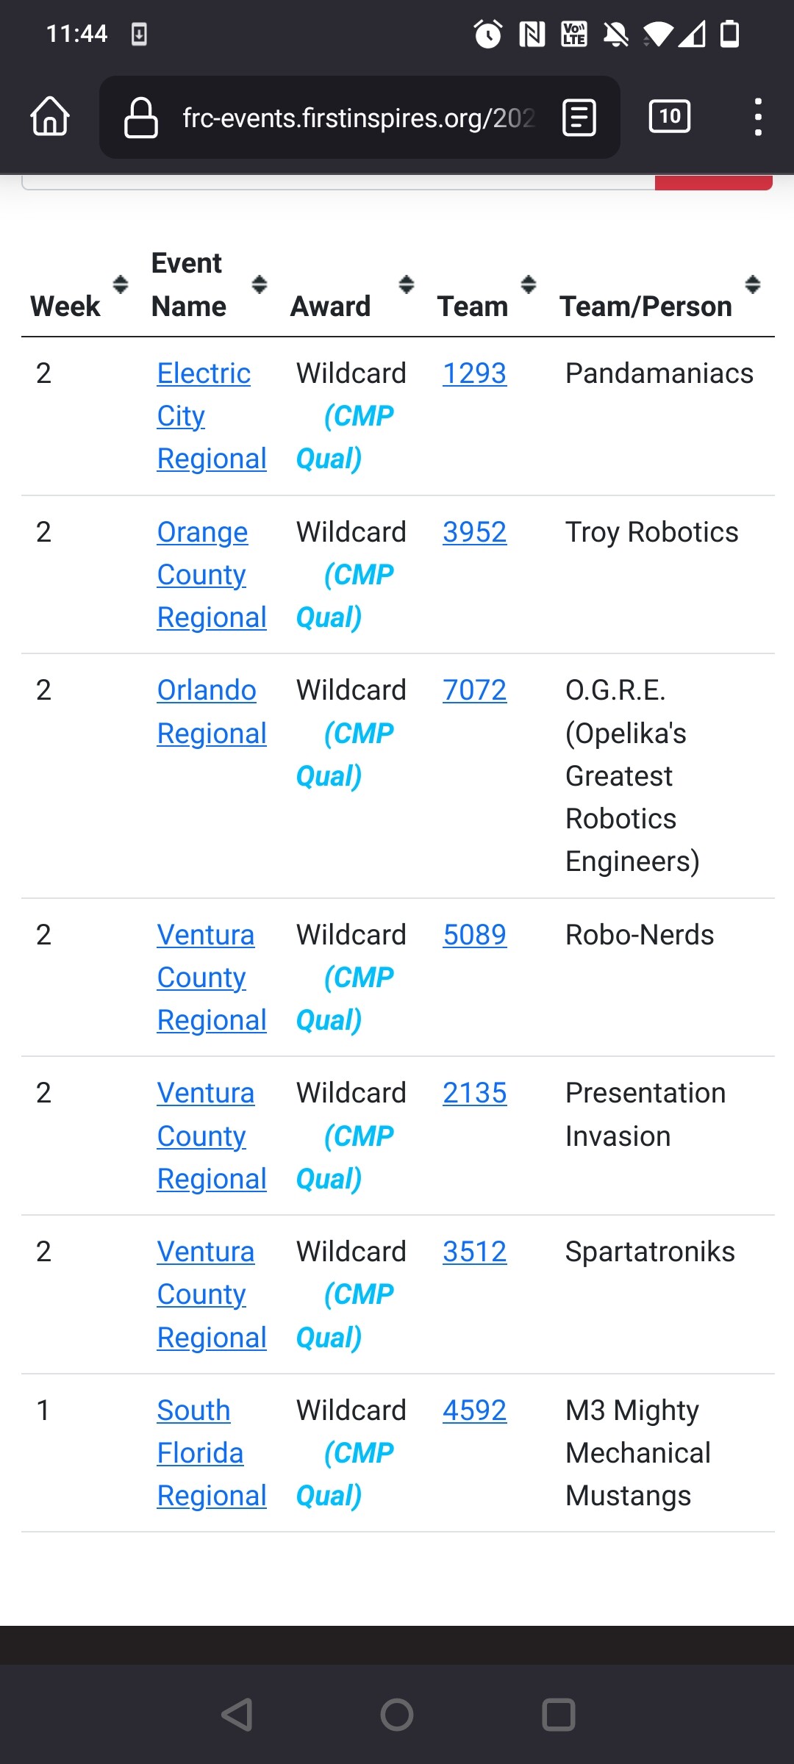Open the browser three-dot menu
The width and height of the screenshot is (794, 1764).
pyautogui.click(x=758, y=117)
